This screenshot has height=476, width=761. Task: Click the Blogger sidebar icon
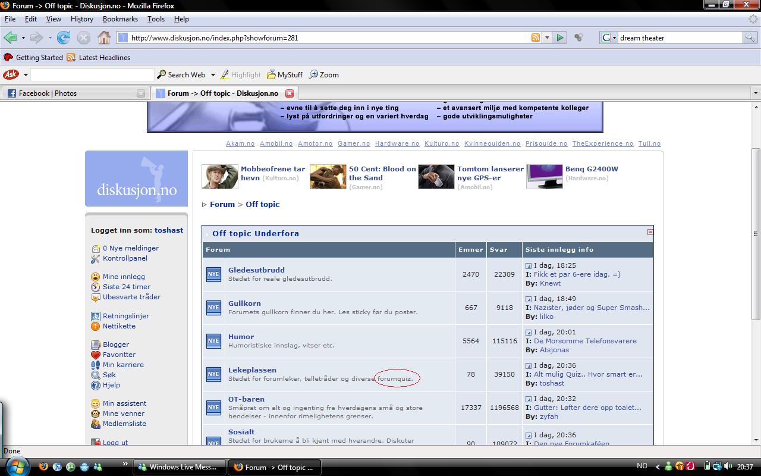pyautogui.click(x=95, y=345)
